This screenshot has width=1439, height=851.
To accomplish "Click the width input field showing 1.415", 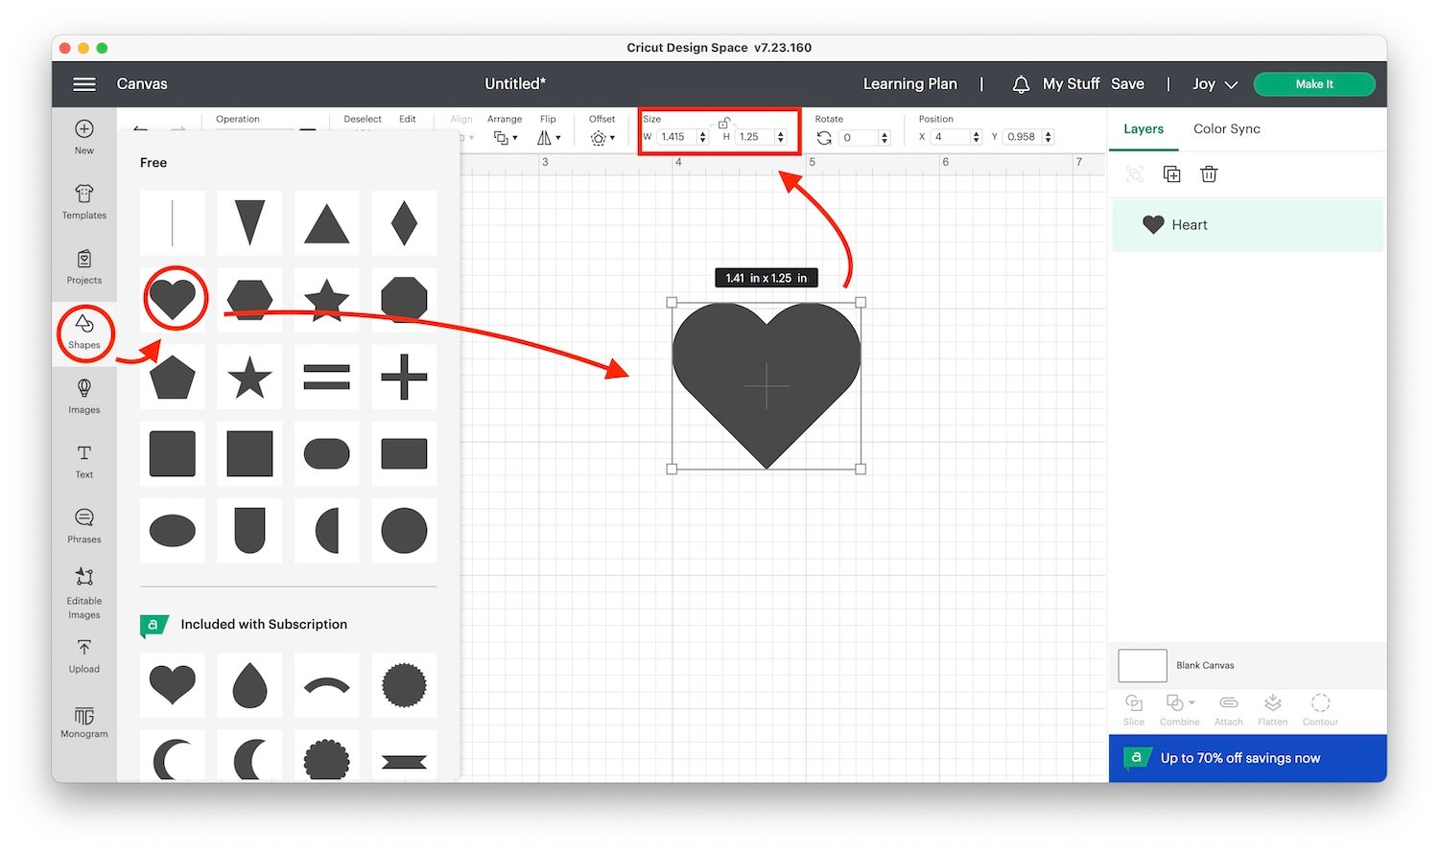I will coord(677,138).
